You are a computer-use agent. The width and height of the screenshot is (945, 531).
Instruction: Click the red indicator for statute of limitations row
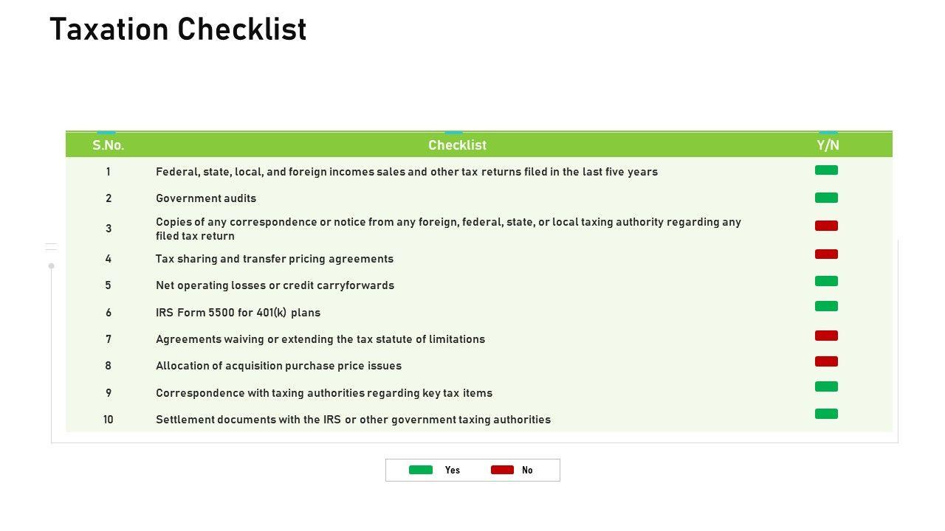click(826, 336)
